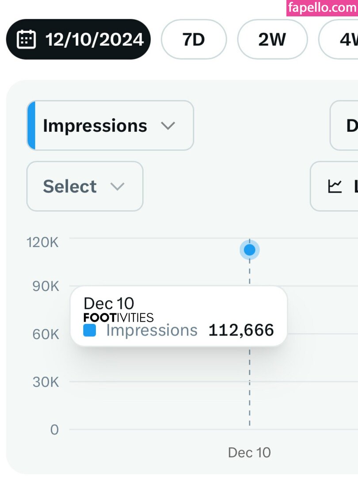Click the FOOTIVITIES logo in the tooltip
Viewport: 358px width, 478px height.
coord(118,317)
